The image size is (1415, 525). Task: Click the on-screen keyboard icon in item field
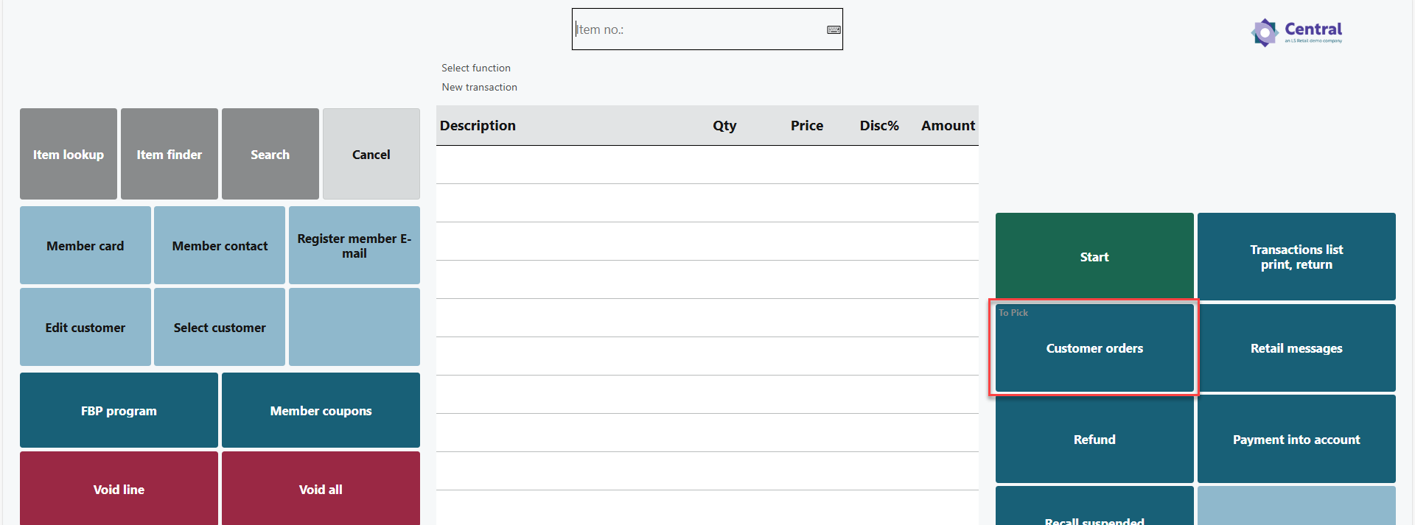(x=834, y=30)
